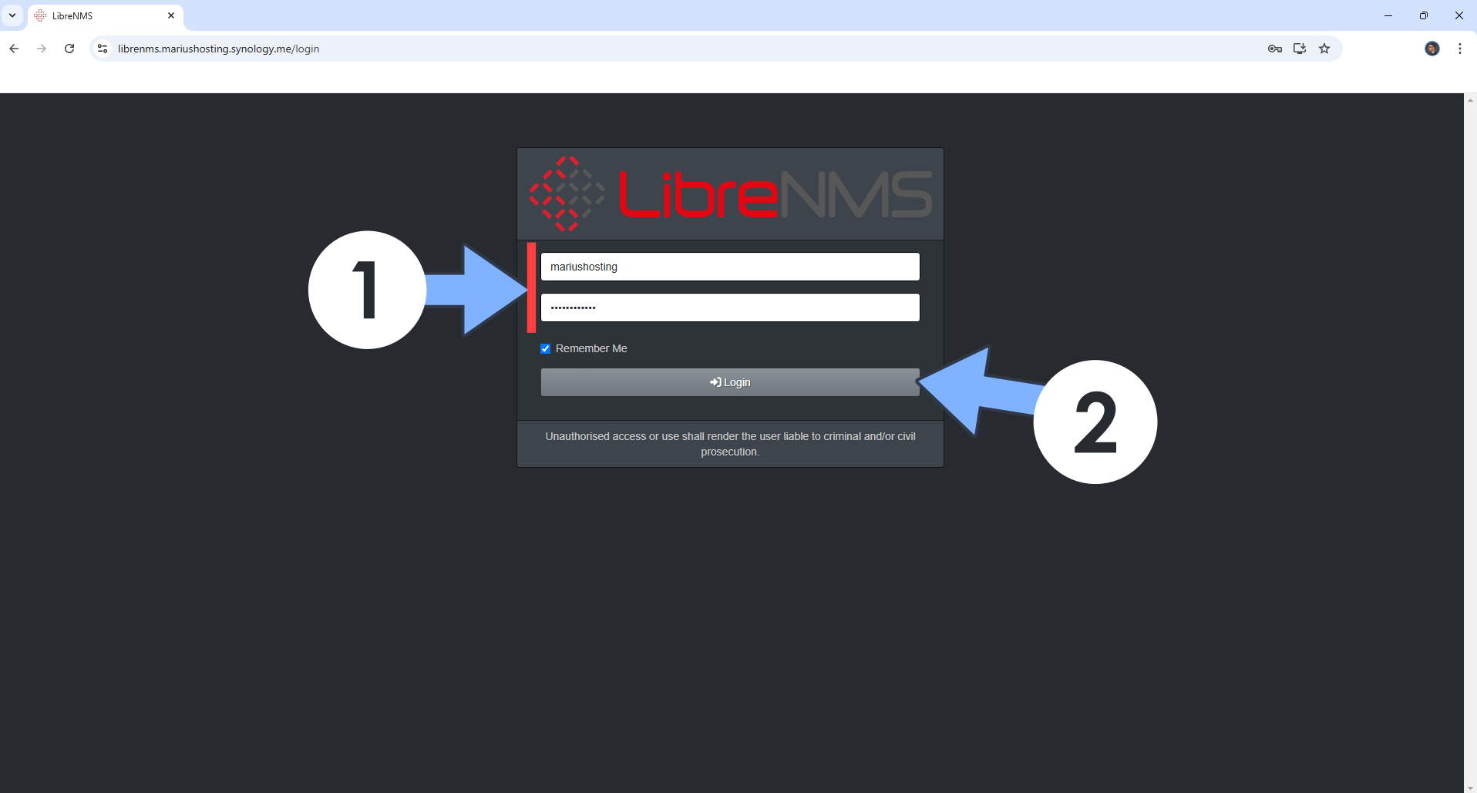Close the browser window
This screenshot has height=793, width=1477.
click(1459, 15)
